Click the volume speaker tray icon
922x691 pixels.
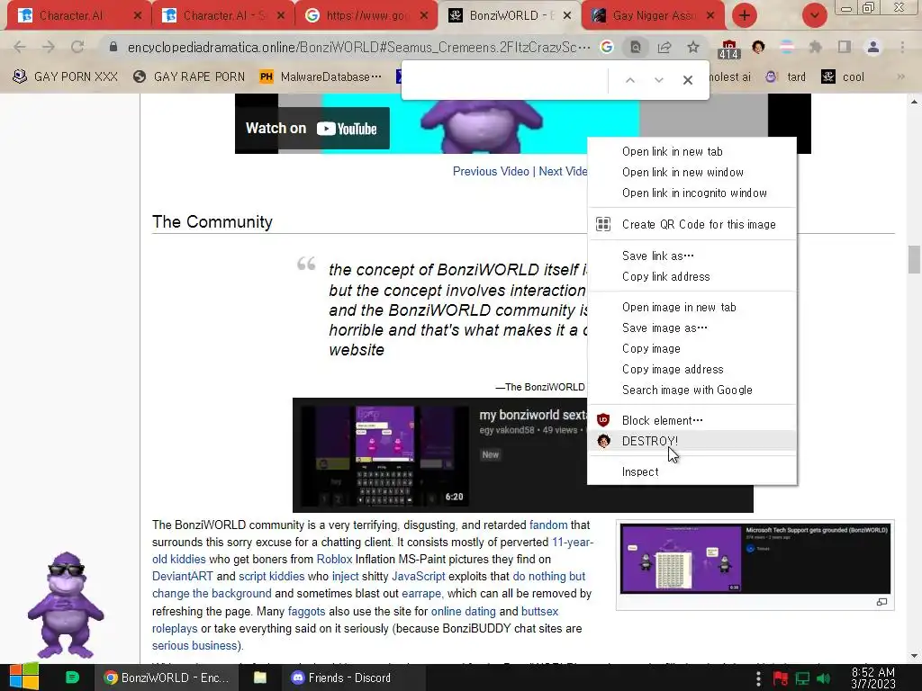(823, 678)
